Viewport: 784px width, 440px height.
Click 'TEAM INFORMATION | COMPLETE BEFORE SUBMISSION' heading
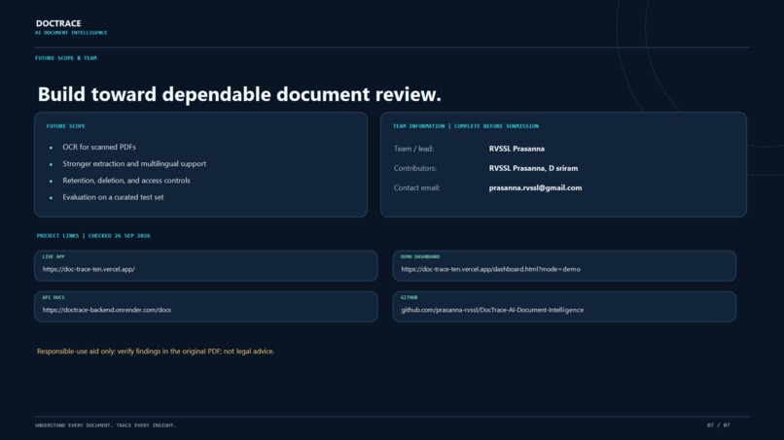pyautogui.click(x=466, y=126)
